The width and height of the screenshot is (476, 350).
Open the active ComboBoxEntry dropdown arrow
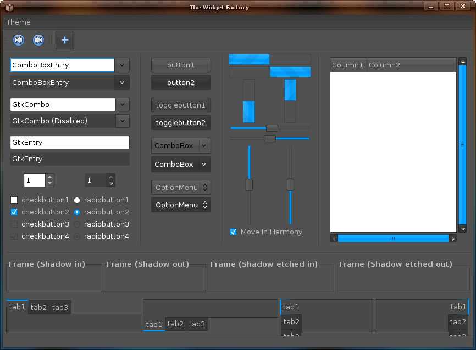pyautogui.click(x=122, y=65)
